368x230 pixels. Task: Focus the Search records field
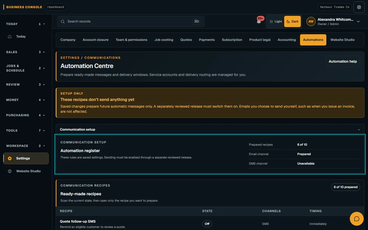[131, 21]
